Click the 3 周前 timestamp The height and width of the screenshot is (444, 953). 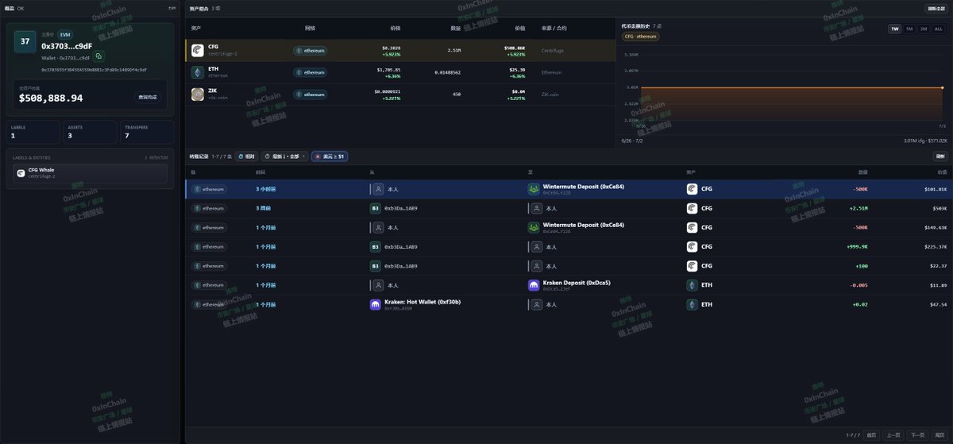(263, 208)
